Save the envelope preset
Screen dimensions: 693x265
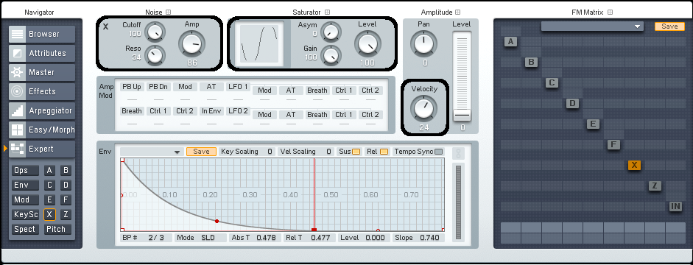[201, 152]
